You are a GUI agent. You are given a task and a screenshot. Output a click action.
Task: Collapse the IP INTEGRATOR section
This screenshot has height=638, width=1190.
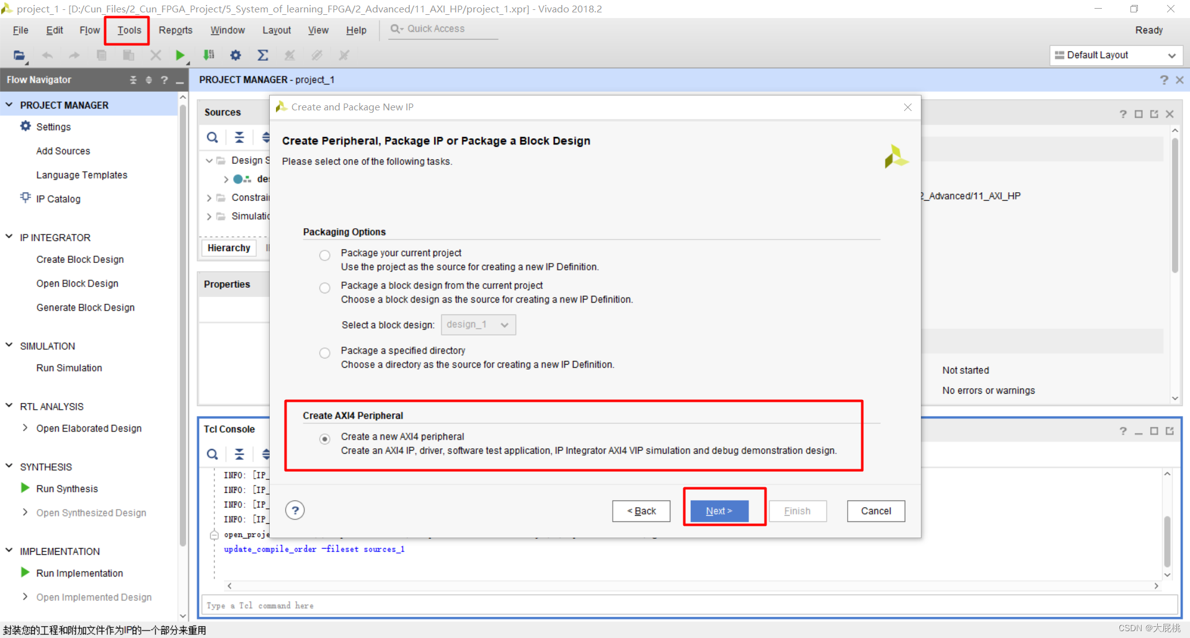(9, 237)
